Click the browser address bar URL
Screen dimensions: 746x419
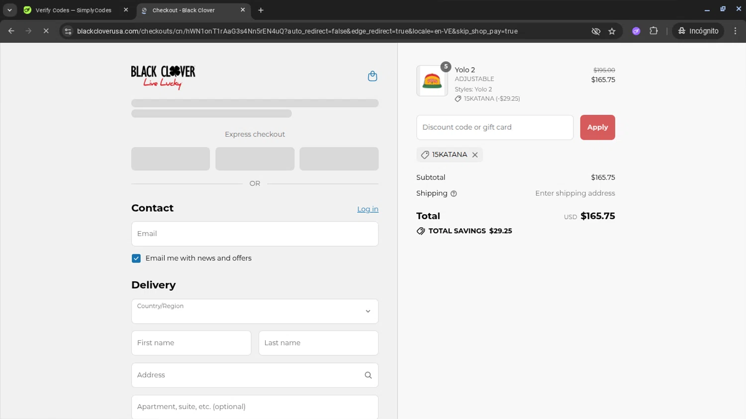297,31
